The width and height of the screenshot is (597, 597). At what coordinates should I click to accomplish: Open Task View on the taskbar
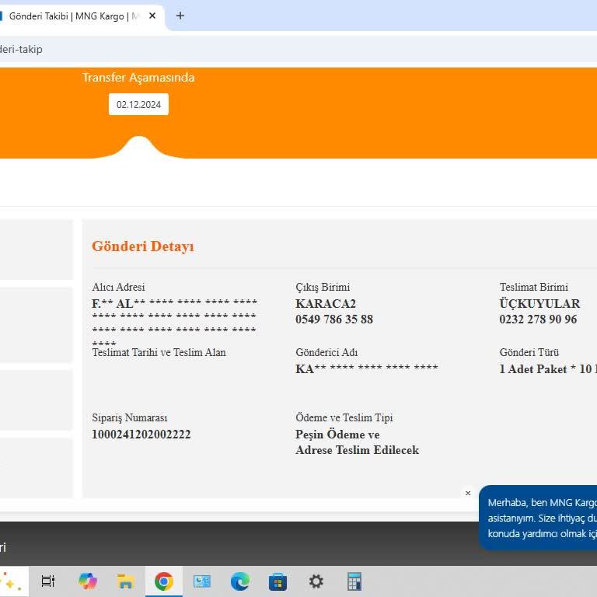(48, 581)
